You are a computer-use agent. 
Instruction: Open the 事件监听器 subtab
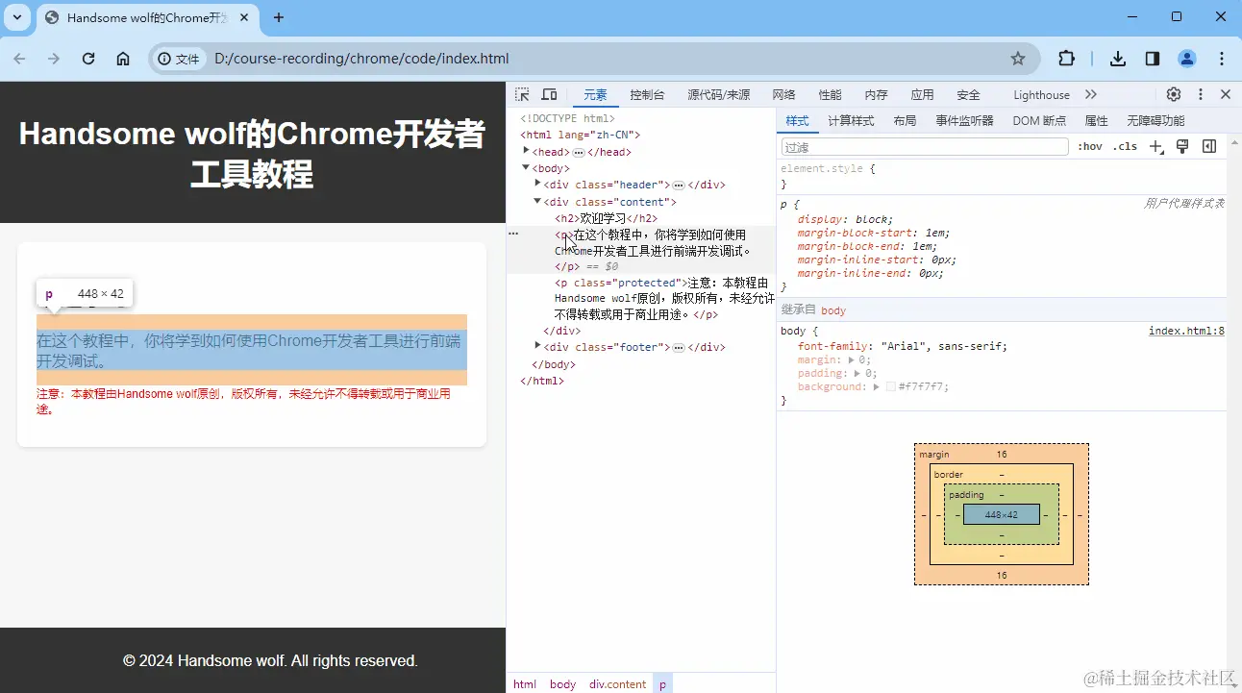click(x=964, y=121)
